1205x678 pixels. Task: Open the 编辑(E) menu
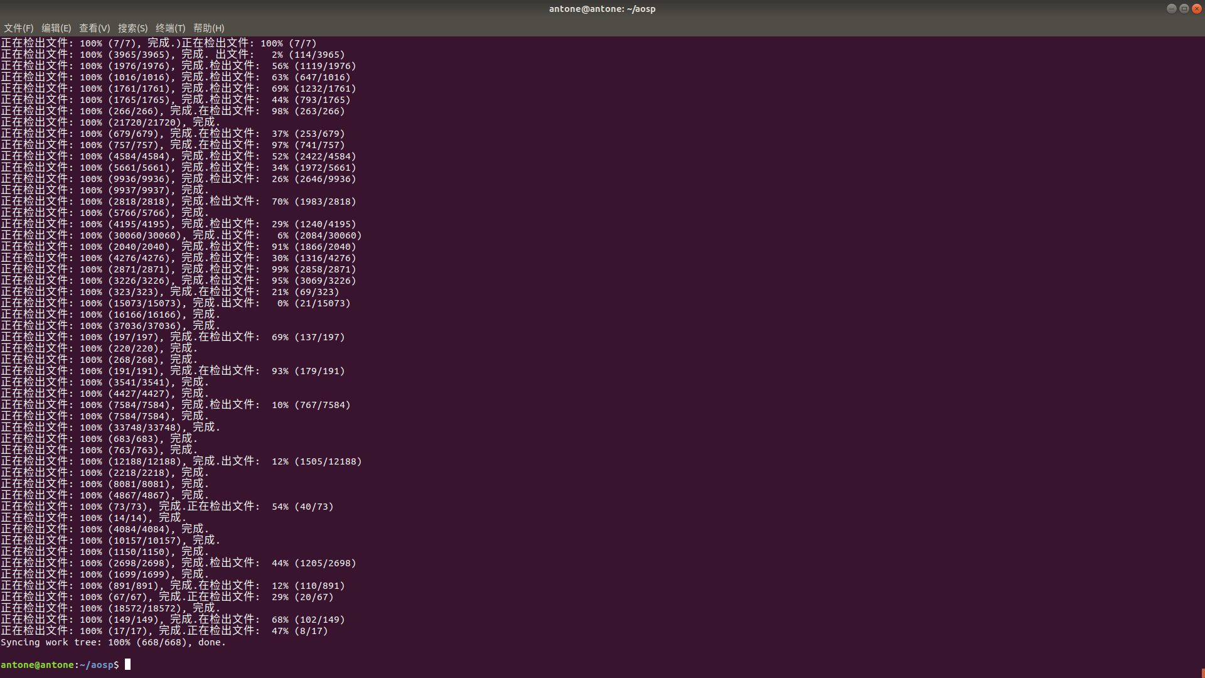pyautogui.click(x=56, y=28)
